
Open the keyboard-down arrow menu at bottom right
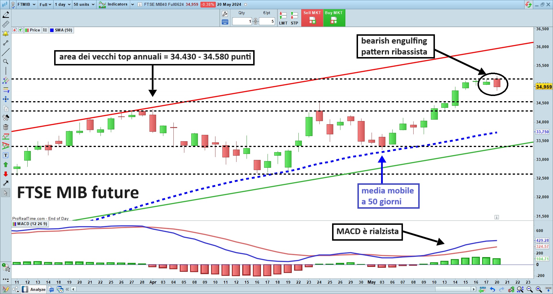pos(548,289)
